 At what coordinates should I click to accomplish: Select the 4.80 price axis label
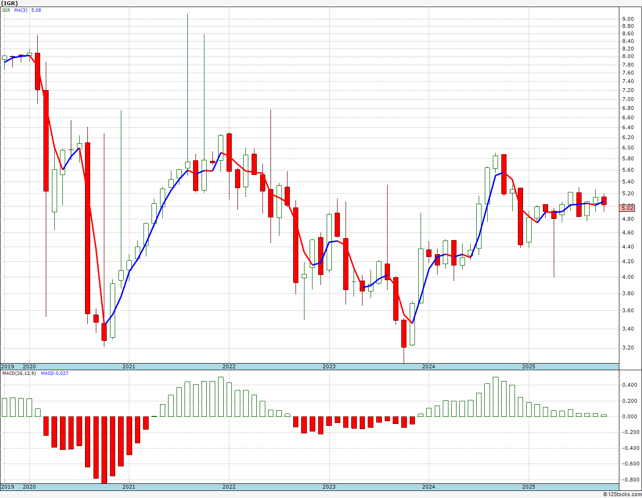point(628,219)
